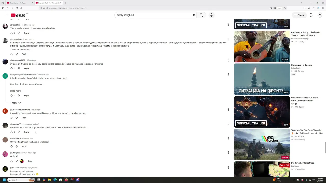The image size is (326, 183).
Task: Open action menu for @GodandmeGodandme comment
Action: click(228, 110)
